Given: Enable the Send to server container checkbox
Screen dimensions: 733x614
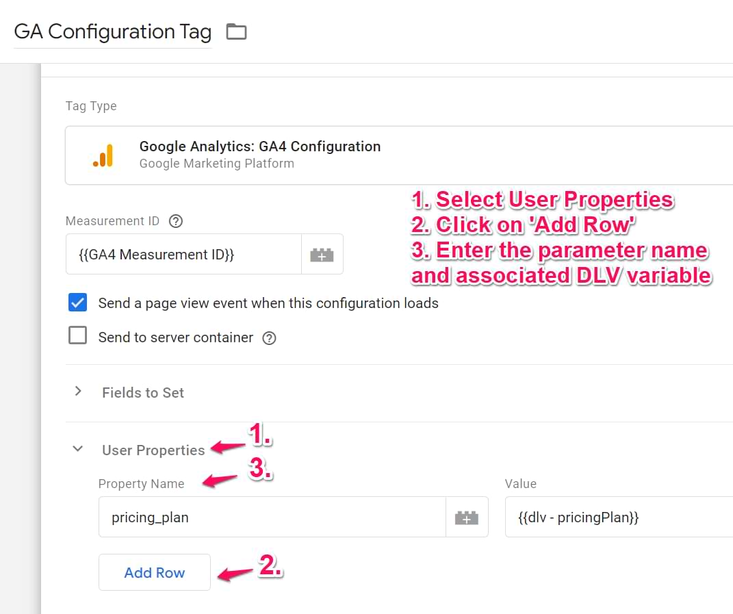Looking at the screenshot, I should (77, 336).
